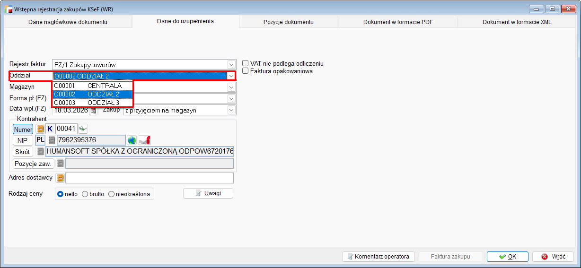Open Dokument w formacie PDF tab
This screenshot has width=581, height=268.
397,22
